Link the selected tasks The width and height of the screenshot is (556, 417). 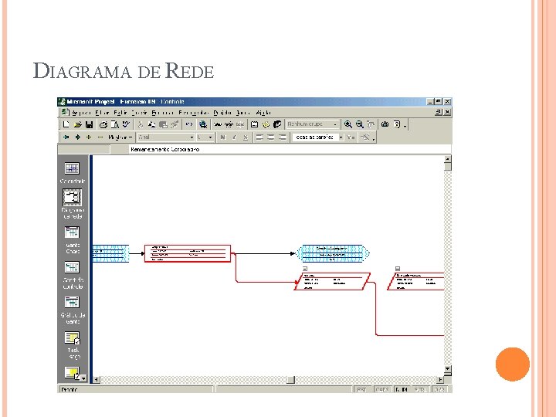click(217, 124)
